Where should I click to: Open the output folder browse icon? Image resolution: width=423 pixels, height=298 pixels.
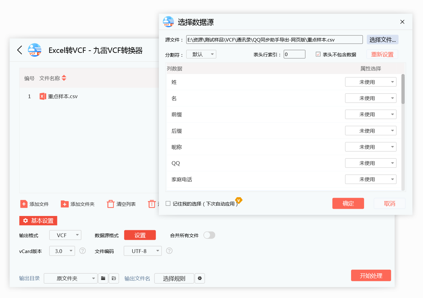pos(103,278)
